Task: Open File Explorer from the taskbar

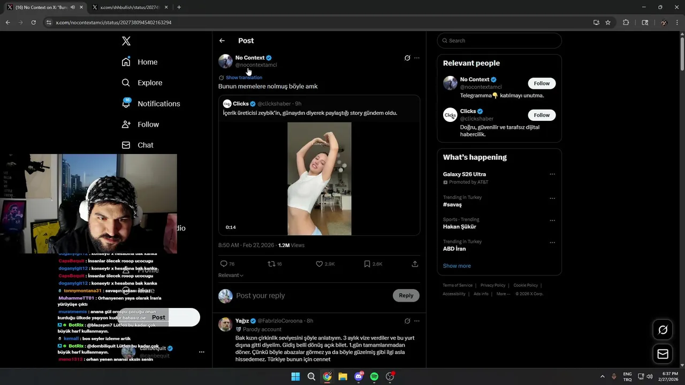Action: (x=342, y=376)
